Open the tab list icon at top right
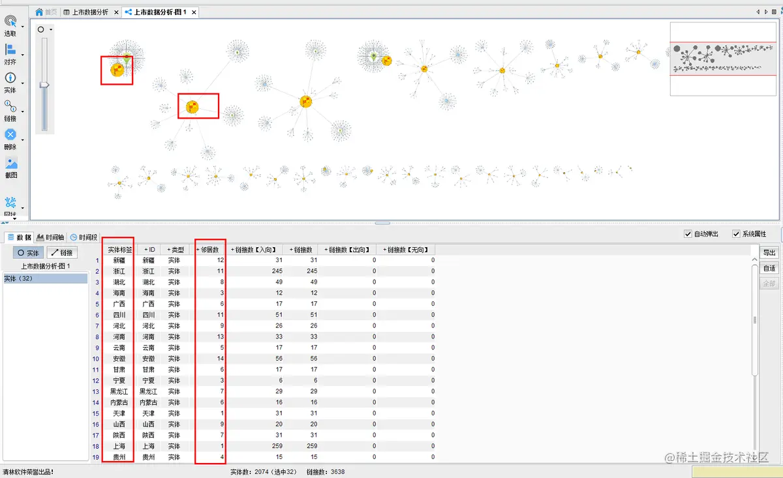 (775, 12)
